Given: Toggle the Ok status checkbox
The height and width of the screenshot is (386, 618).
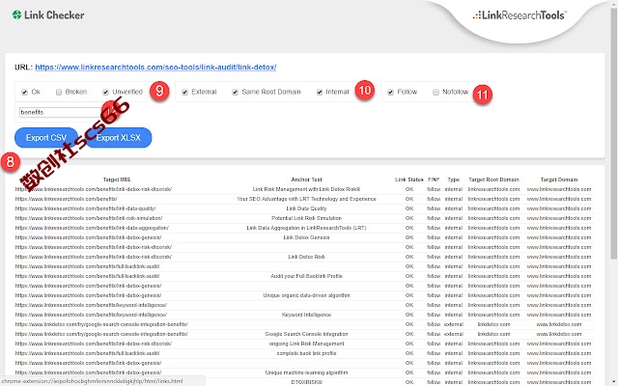Looking at the screenshot, I should click(x=24, y=93).
